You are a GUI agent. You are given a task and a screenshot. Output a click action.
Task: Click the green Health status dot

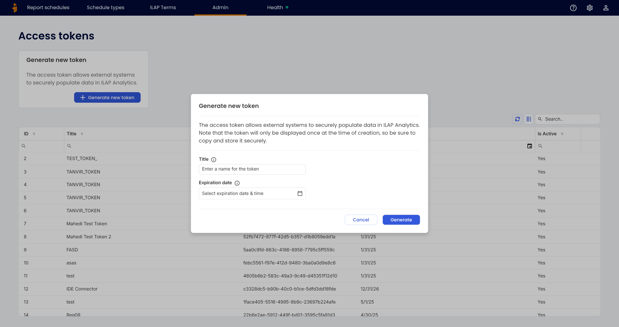[287, 7]
